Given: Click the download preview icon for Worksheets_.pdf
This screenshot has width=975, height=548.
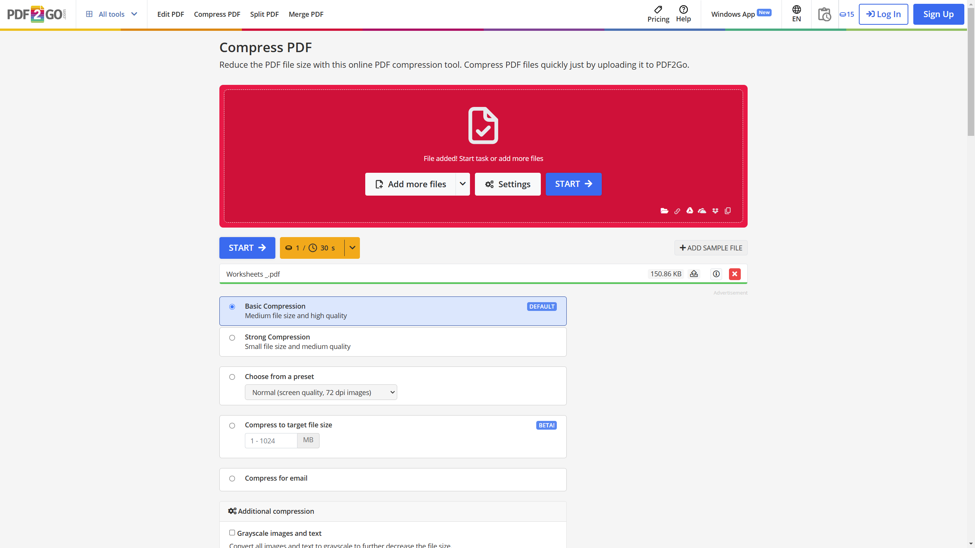Looking at the screenshot, I should 694,274.
